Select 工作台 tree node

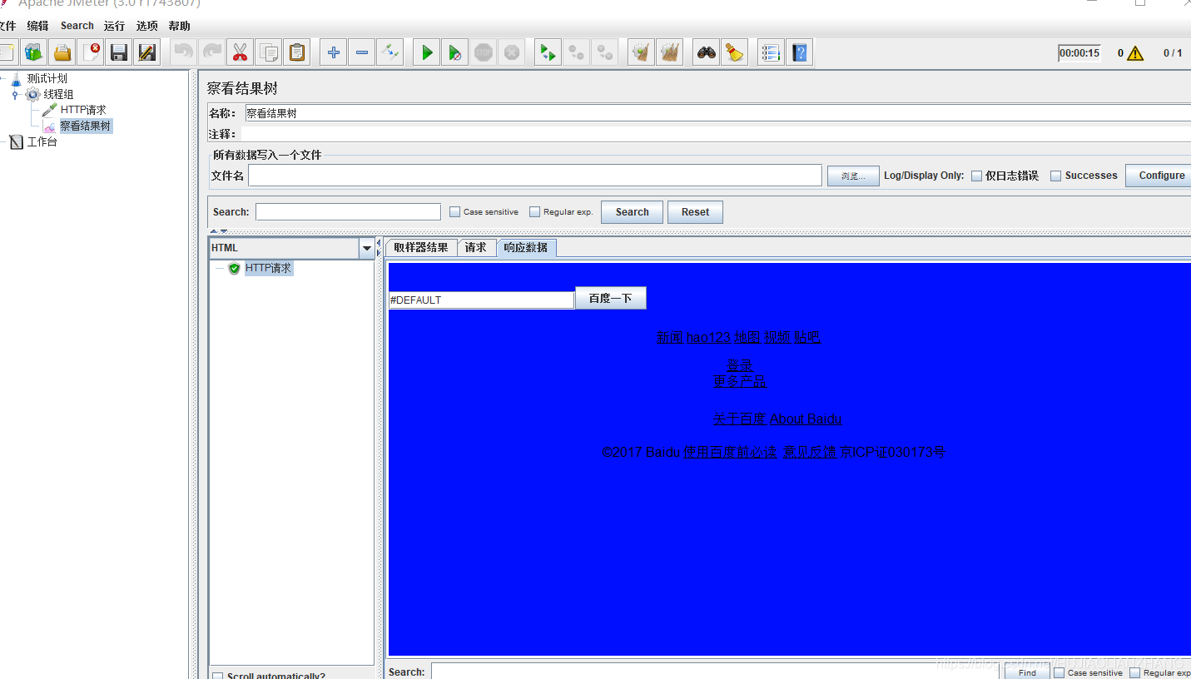pos(42,141)
